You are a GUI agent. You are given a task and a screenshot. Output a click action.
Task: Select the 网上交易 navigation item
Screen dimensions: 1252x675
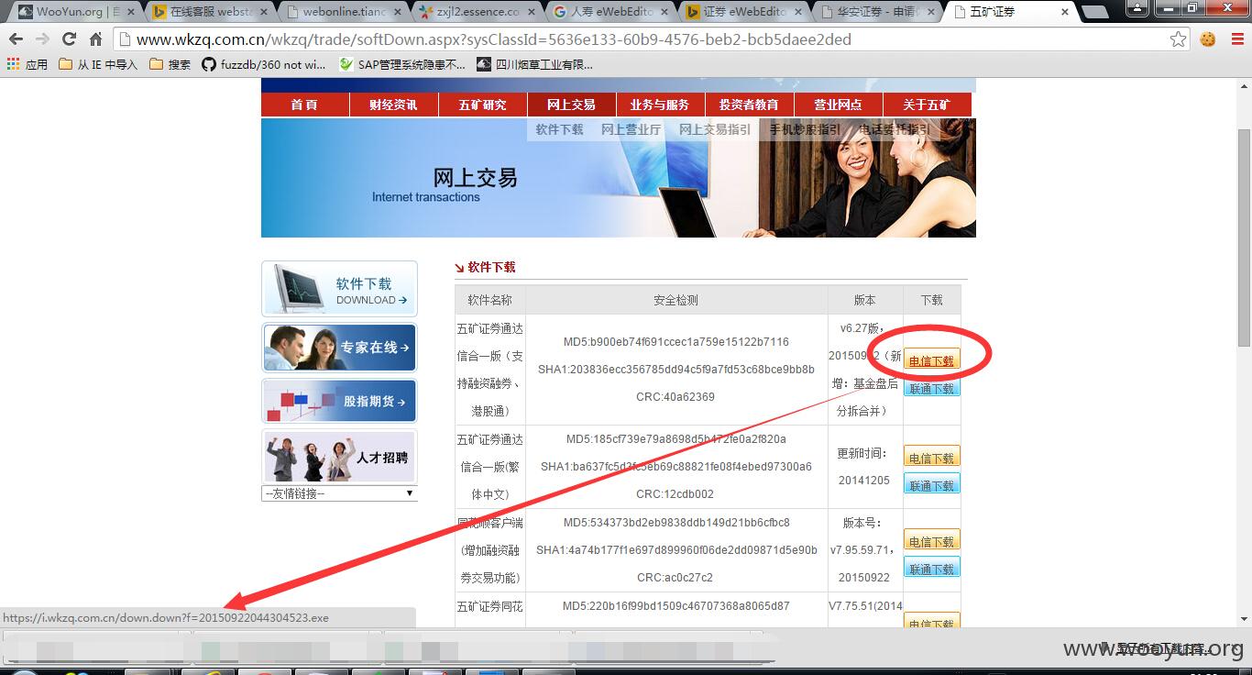(571, 105)
